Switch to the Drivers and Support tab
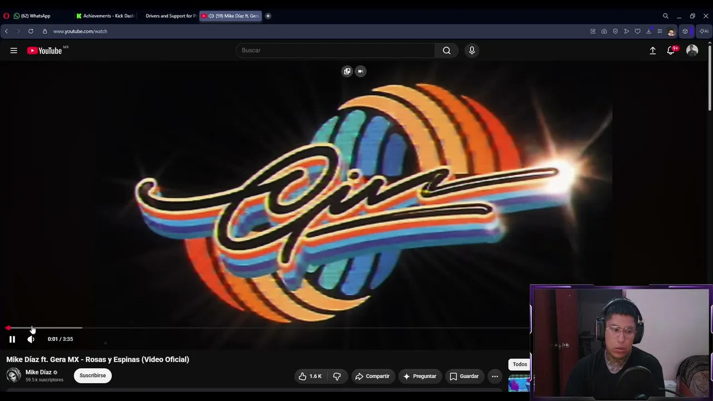The width and height of the screenshot is (713, 401). click(x=168, y=16)
